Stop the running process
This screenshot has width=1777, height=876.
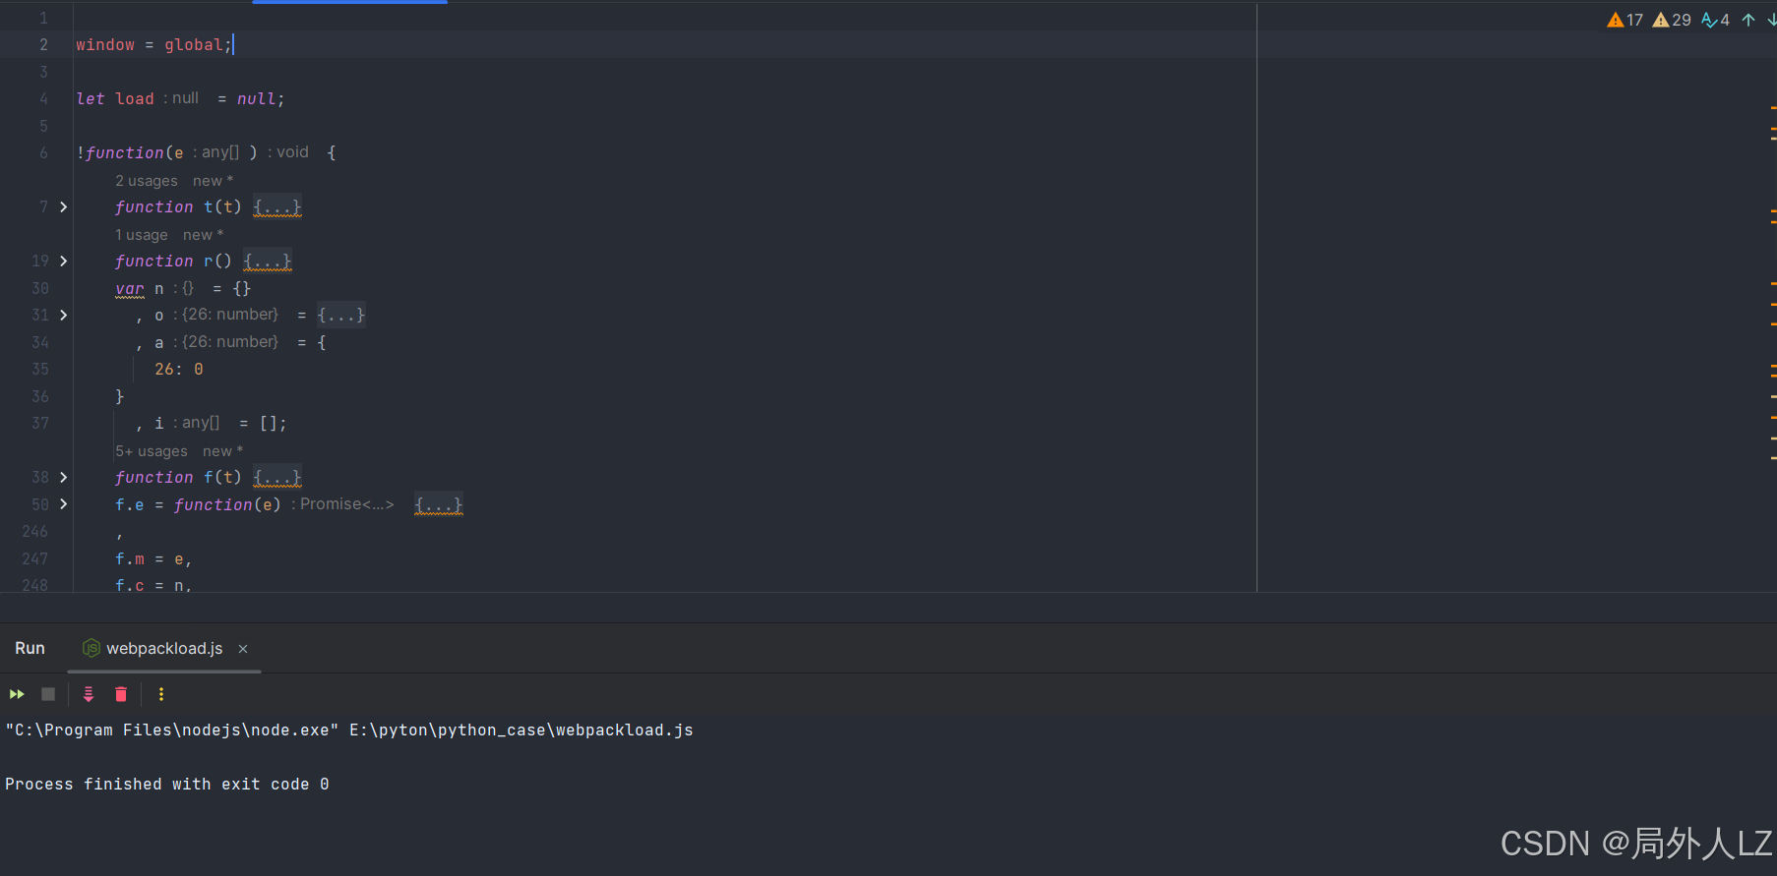pyautogui.click(x=48, y=694)
